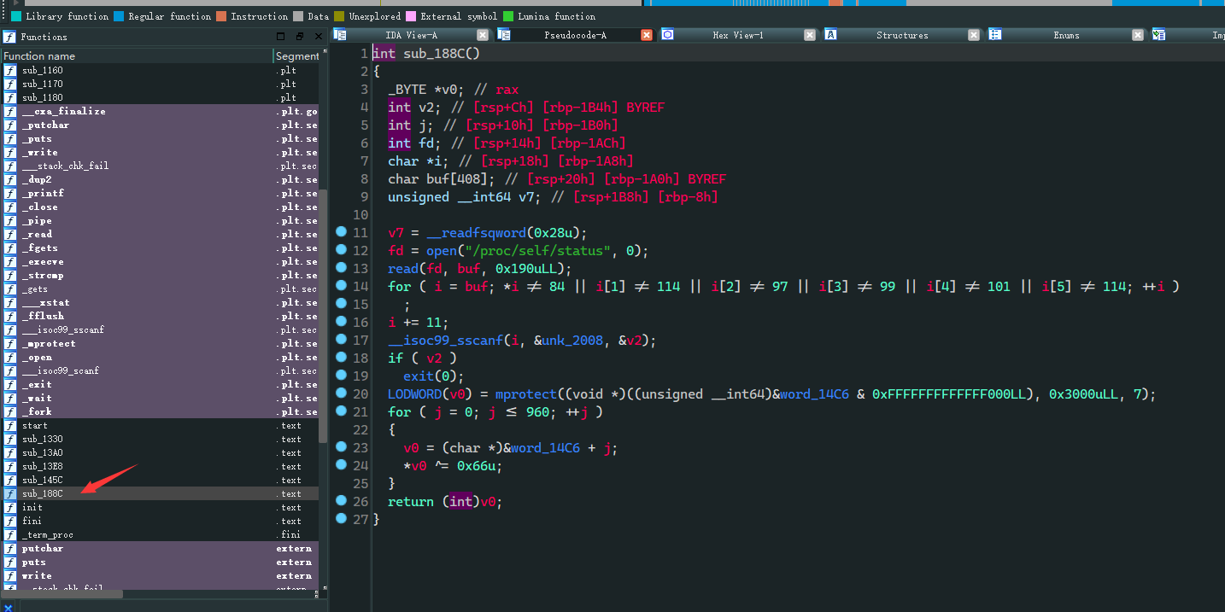Close the Hex View-1 tab
Image resolution: width=1225 pixels, height=612 pixels.
[810, 35]
